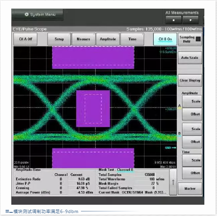Adjust channel A amplitude Scale
This screenshot has width=217, height=216.
point(192,101)
